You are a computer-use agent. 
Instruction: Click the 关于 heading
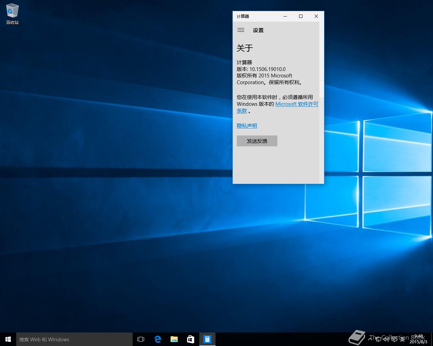tap(245, 48)
